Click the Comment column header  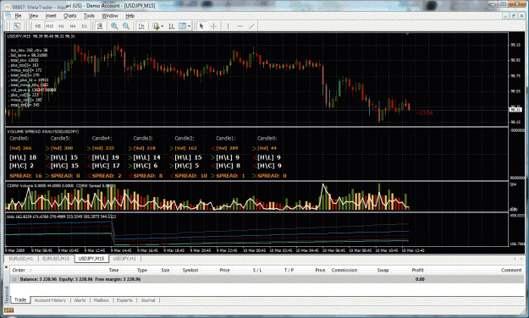click(x=511, y=270)
